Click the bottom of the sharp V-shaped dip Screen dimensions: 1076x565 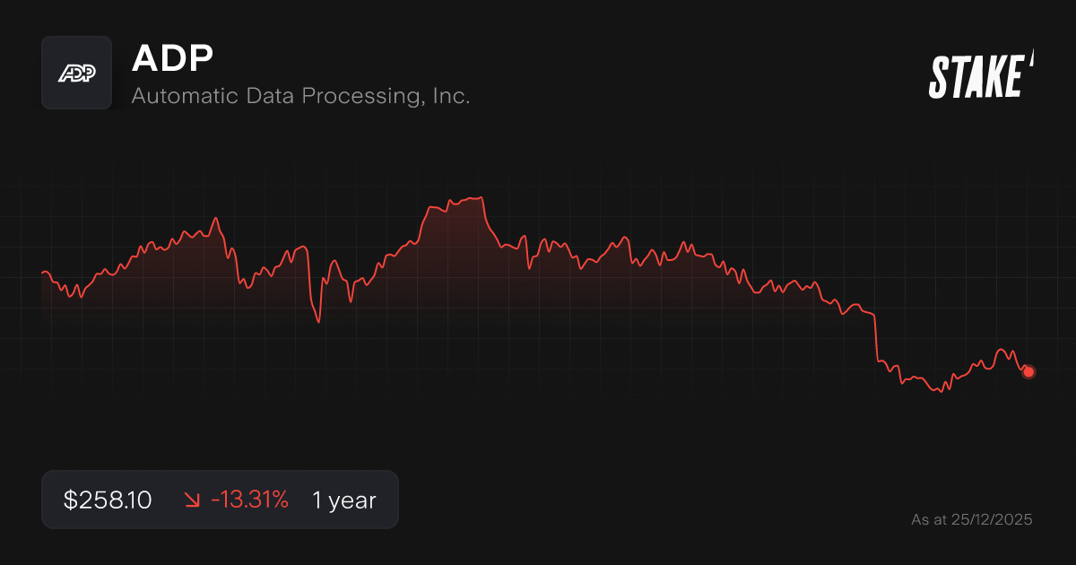(x=318, y=322)
